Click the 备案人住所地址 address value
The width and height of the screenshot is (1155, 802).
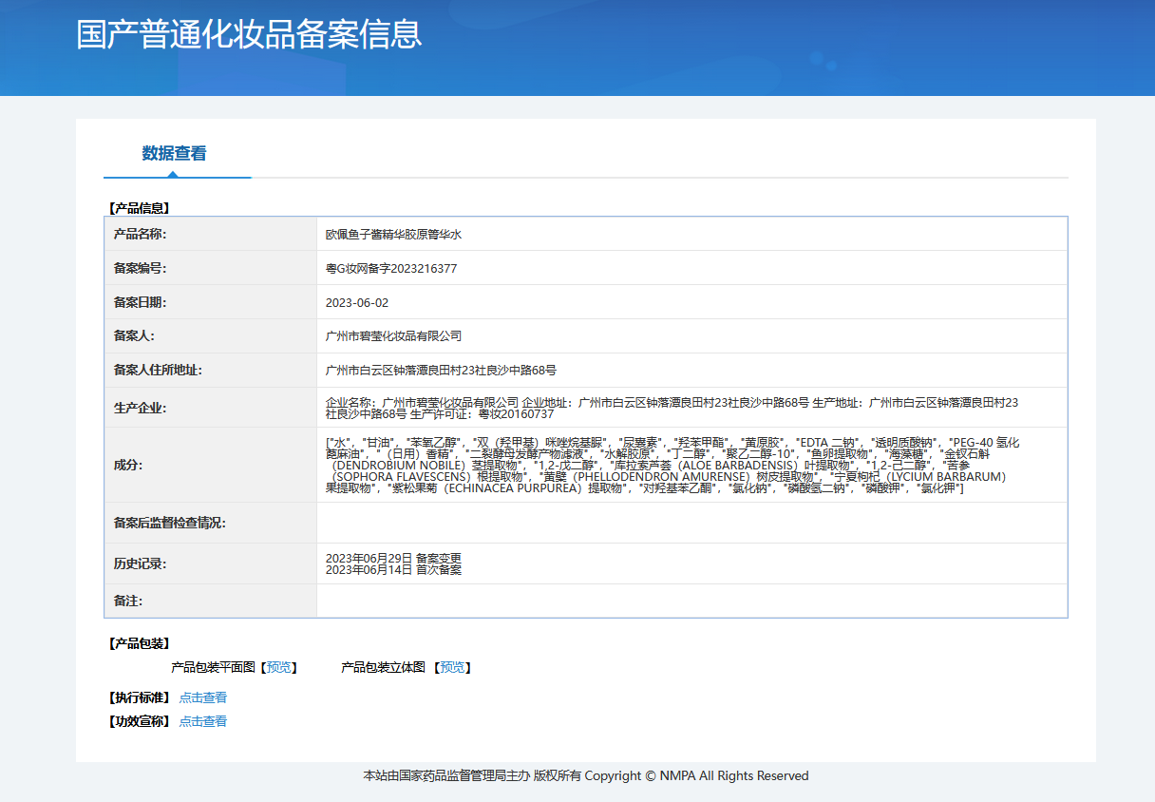click(441, 371)
